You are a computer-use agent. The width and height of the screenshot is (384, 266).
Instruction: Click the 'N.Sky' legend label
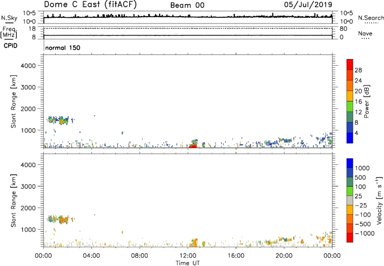tap(9, 18)
